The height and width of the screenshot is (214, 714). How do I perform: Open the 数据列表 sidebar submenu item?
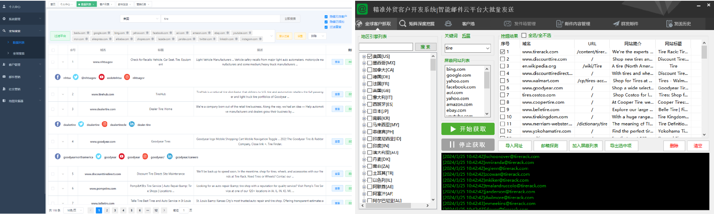[19, 43]
